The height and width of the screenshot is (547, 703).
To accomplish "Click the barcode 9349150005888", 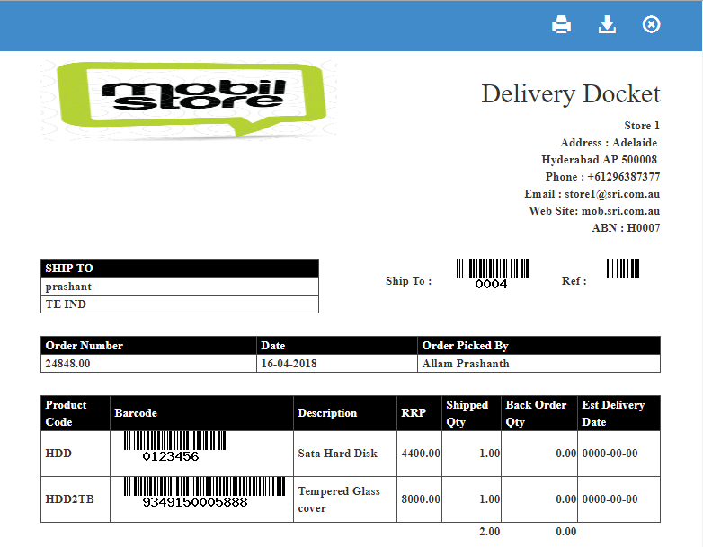I will [x=204, y=492].
